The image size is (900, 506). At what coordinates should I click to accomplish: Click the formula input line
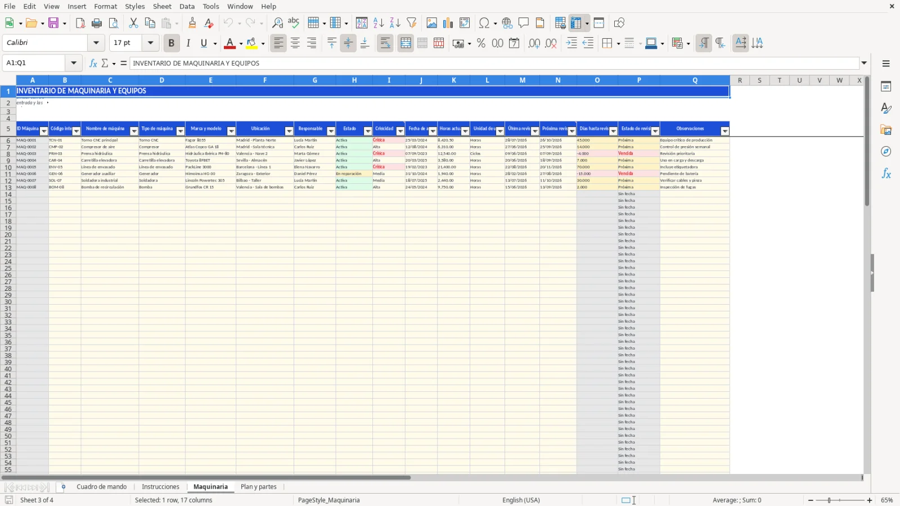point(494,63)
